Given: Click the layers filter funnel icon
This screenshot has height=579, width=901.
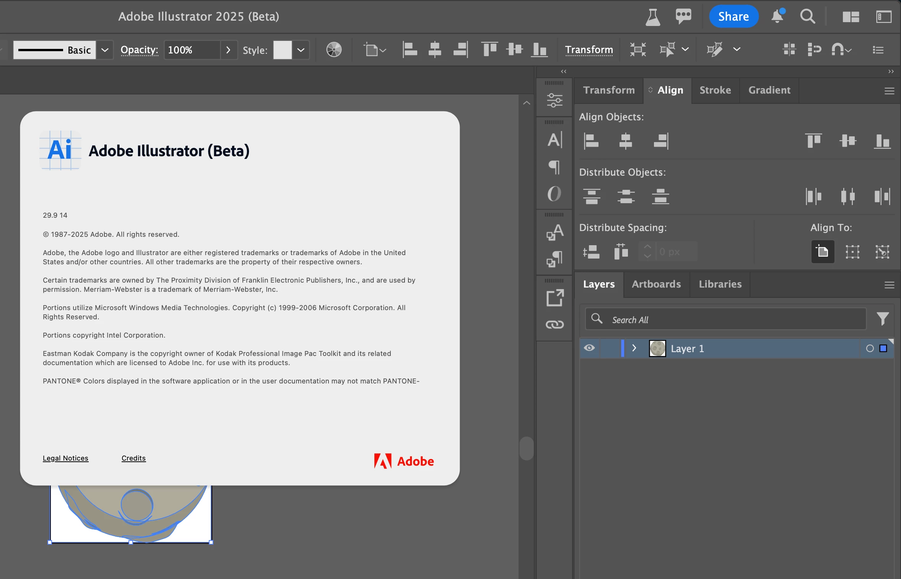Looking at the screenshot, I should click(883, 319).
